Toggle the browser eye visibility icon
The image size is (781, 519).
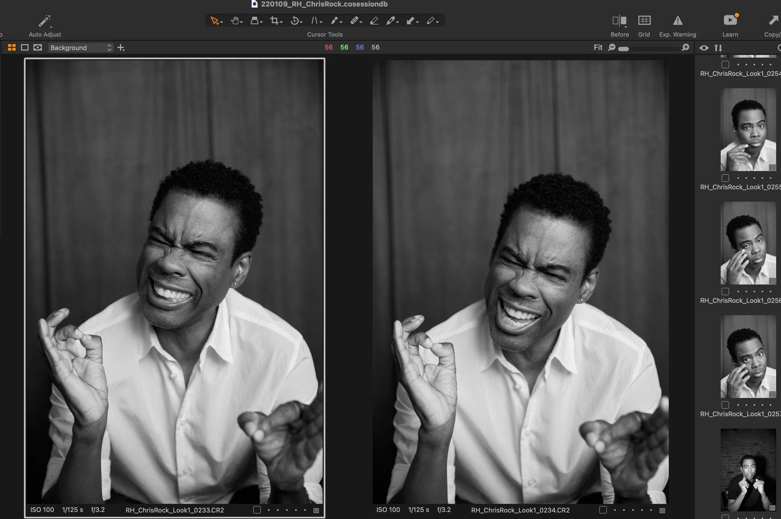point(704,48)
